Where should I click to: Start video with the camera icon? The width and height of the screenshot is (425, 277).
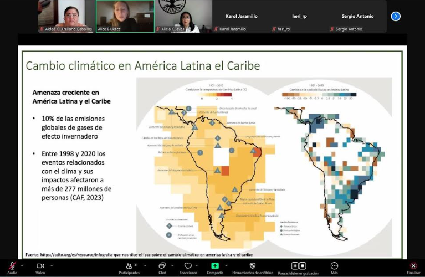point(40,266)
